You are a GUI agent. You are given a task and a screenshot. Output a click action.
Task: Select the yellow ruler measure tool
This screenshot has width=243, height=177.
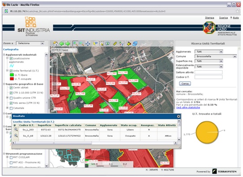[115, 44]
